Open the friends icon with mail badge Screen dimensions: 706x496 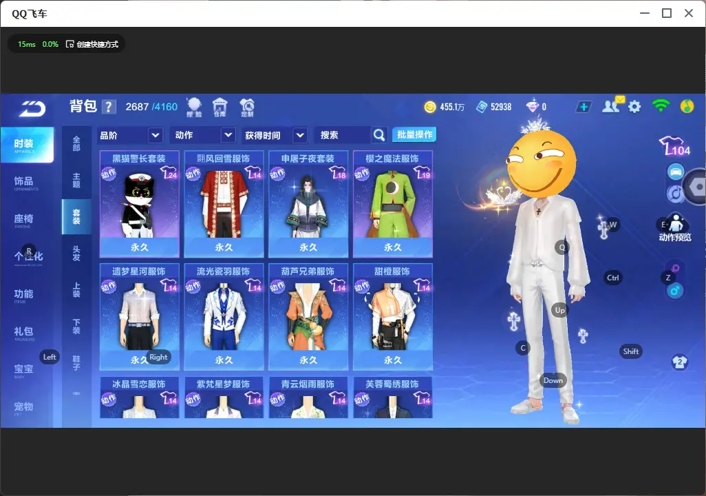[x=612, y=105]
